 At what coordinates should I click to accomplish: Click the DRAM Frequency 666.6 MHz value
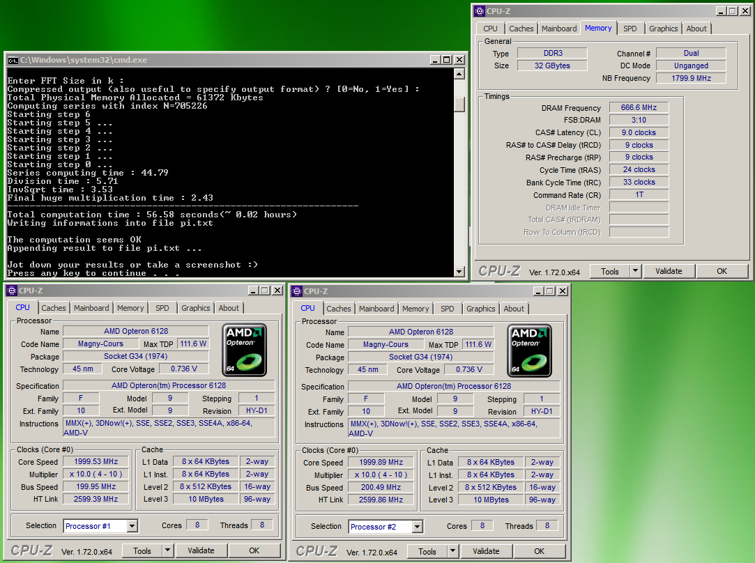click(x=639, y=108)
